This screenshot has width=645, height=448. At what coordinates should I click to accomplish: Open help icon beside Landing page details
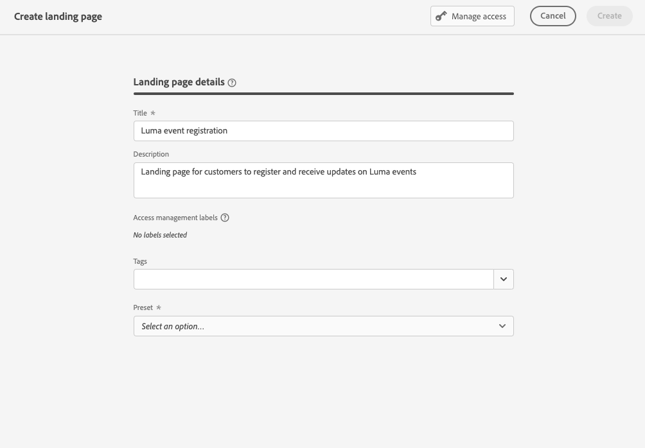point(232,83)
